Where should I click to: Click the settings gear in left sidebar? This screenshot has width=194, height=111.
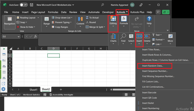(4, 89)
